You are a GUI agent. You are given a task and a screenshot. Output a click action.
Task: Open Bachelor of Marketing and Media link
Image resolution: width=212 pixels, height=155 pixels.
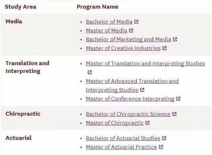coord(128,39)
